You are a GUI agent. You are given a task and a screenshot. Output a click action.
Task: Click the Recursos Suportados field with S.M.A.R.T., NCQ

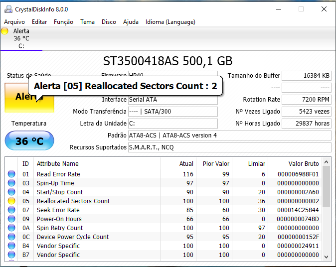pos(230,147)
